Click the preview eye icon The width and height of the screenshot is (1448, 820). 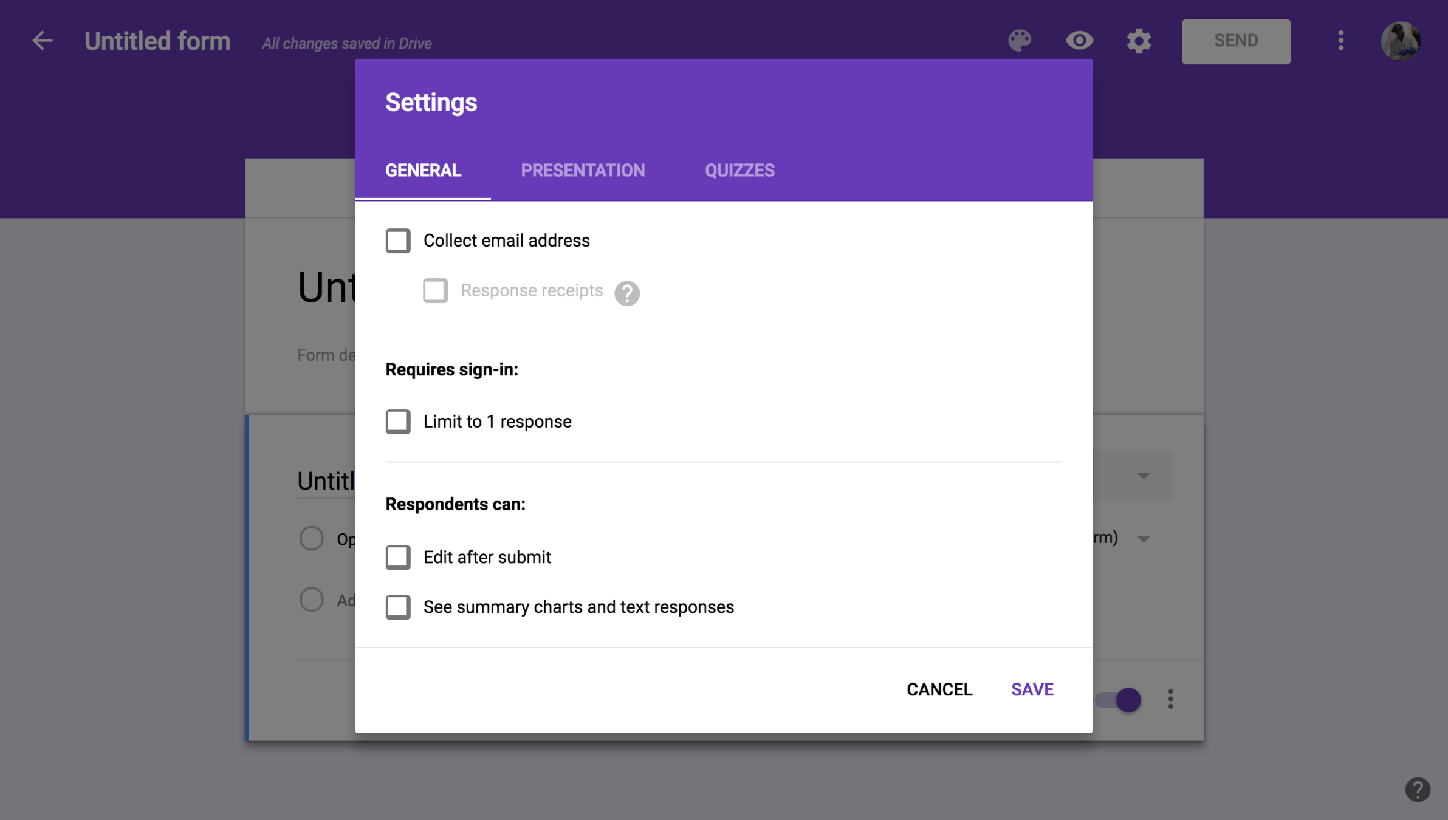(x=1079, y=41)
